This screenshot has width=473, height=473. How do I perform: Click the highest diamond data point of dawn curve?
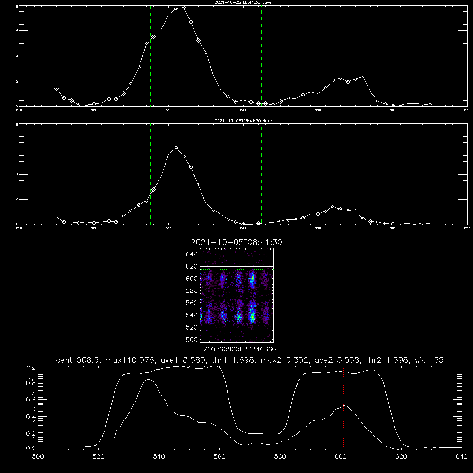point(184,7)
